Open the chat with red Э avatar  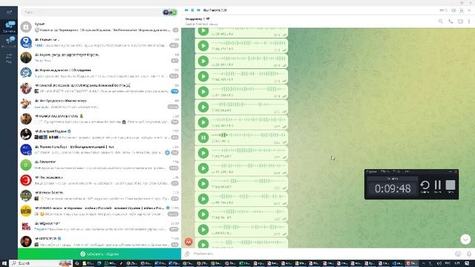tap(99, 180)
